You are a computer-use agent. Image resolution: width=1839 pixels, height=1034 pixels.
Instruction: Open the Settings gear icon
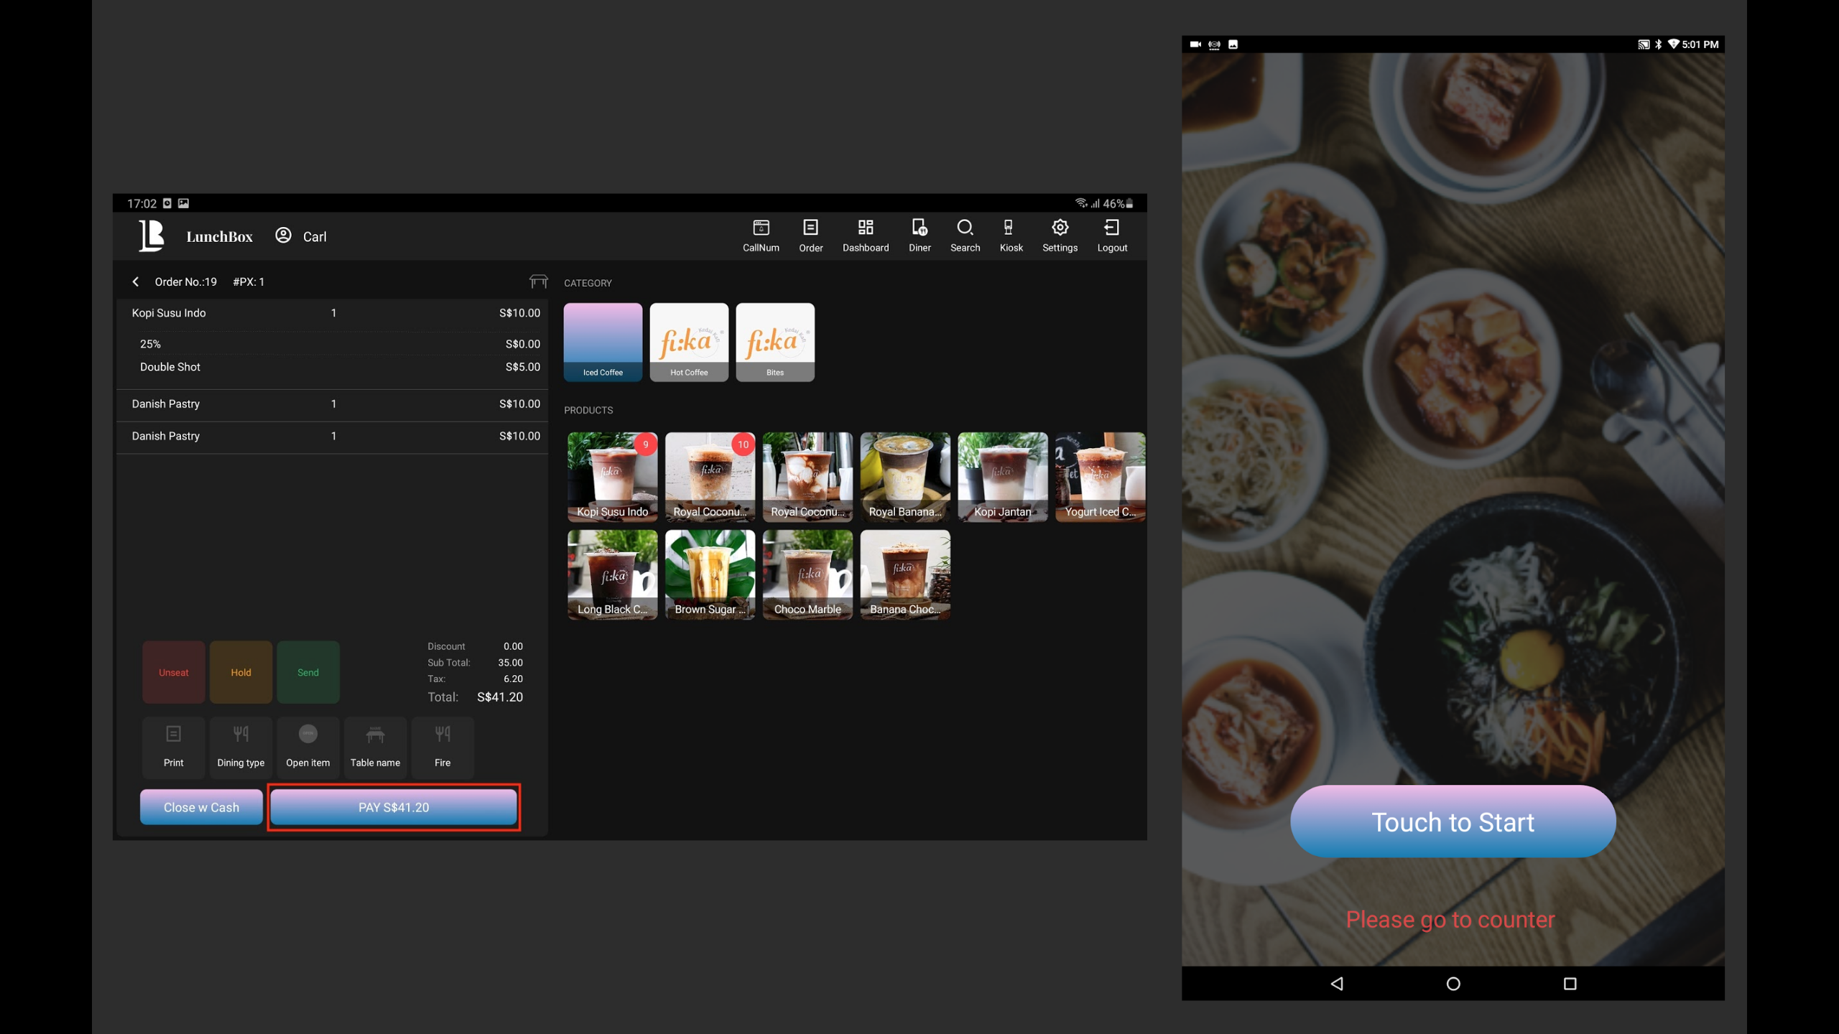coord(1060,236)
